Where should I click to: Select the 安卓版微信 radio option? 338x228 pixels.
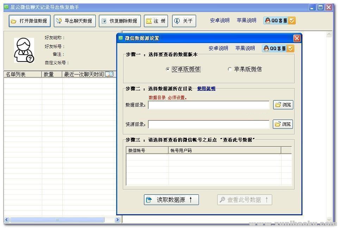(168, 69)
